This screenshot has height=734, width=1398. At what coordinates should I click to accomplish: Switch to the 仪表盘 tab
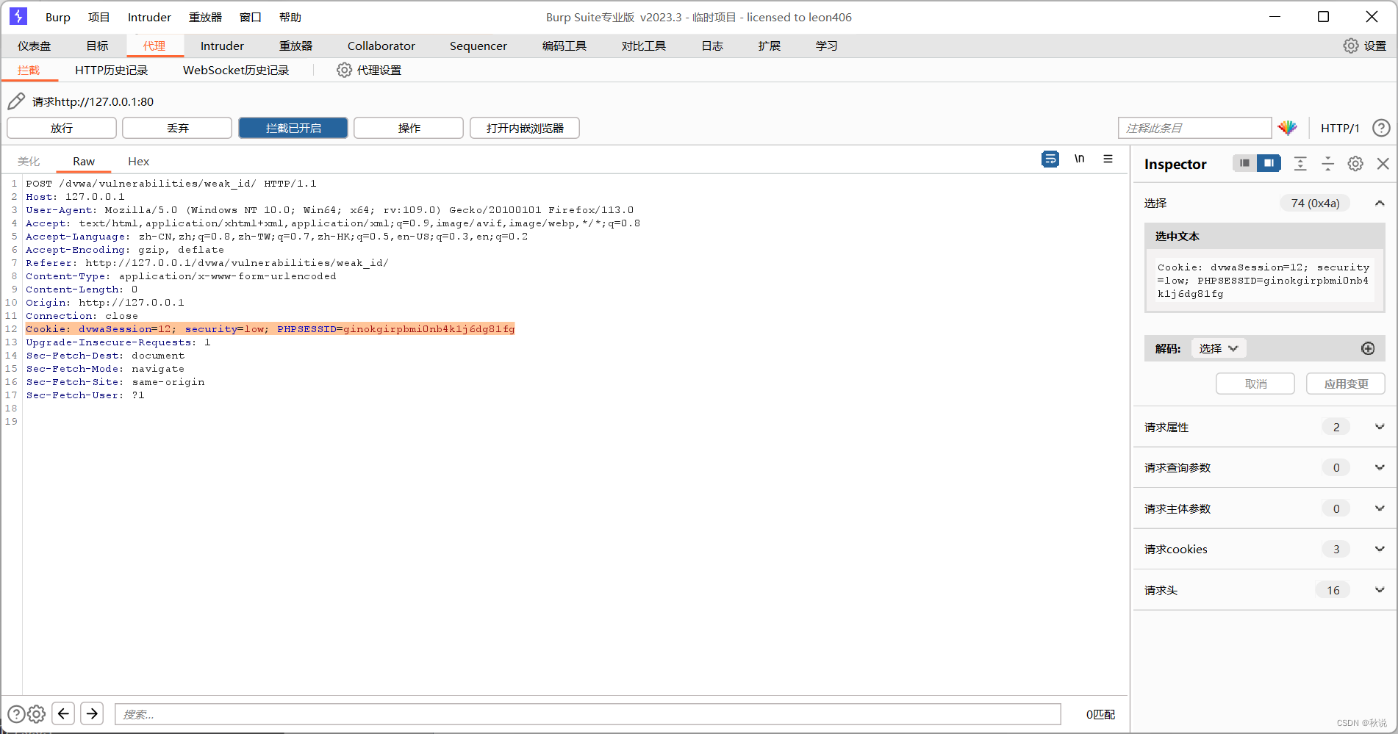(35, 46)
